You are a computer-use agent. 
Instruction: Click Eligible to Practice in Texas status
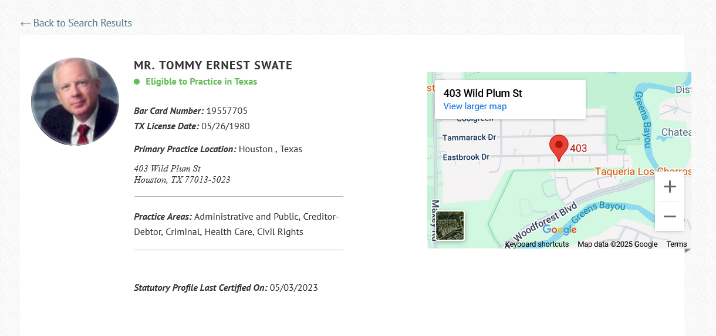pos(201,82)
